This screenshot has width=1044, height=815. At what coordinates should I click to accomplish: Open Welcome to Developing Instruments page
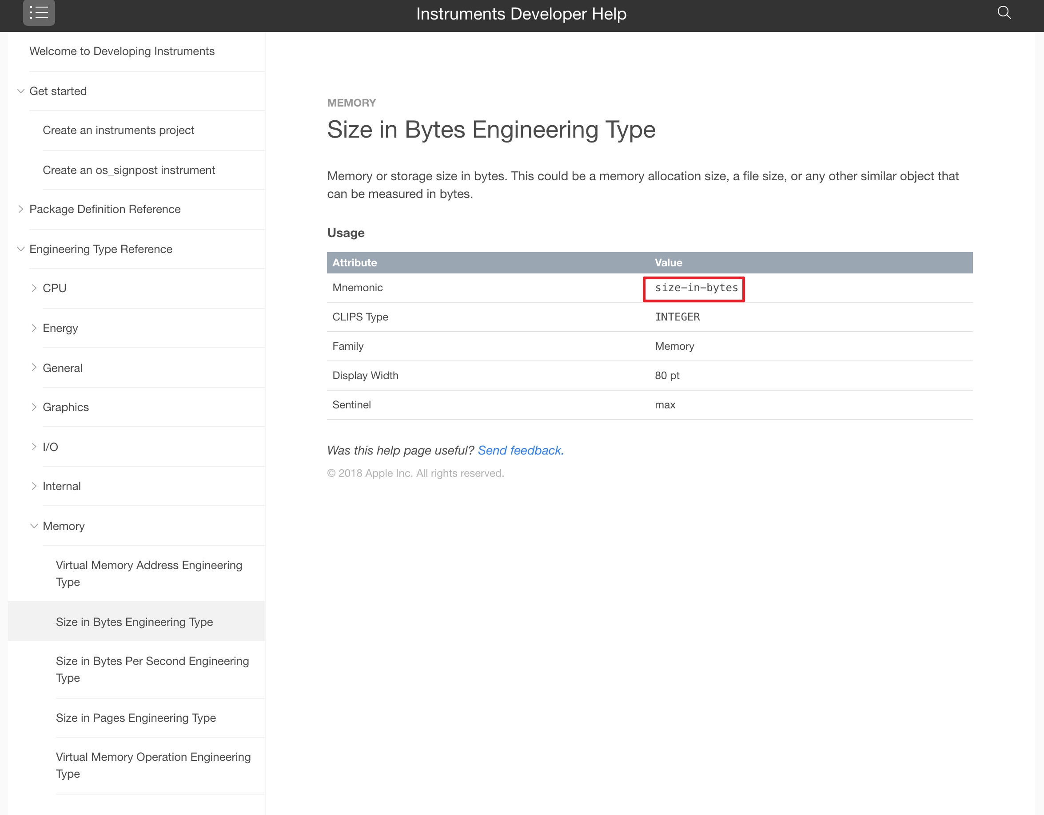122,51
